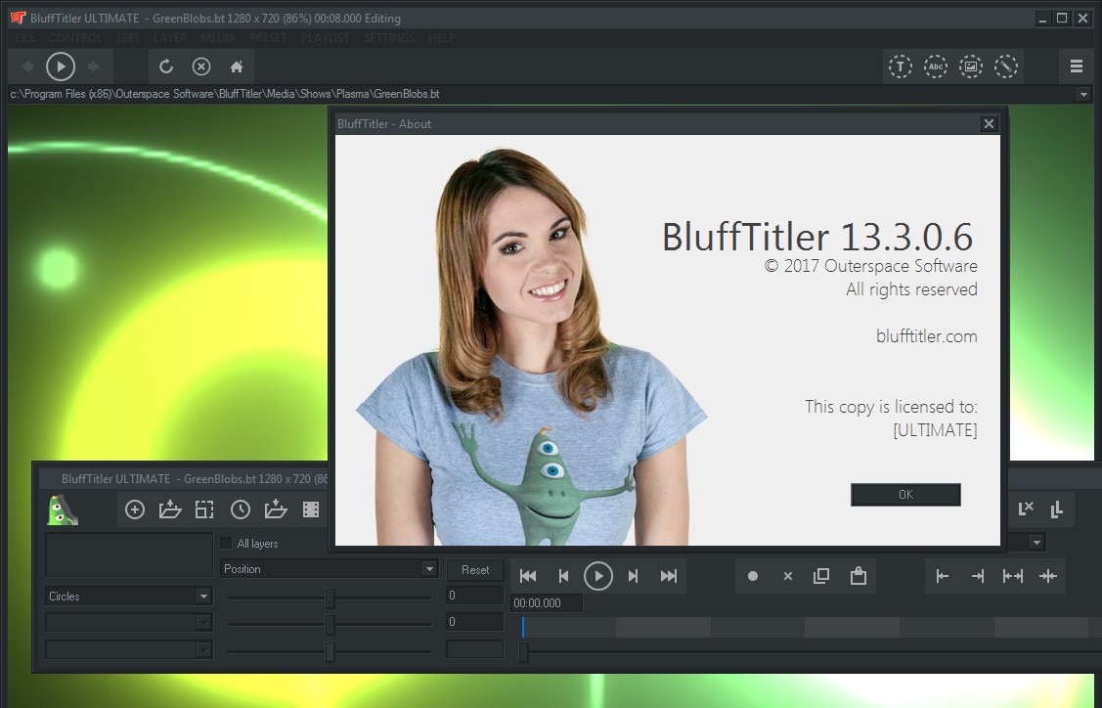
Task: Enable the All layers checkbox
Action: pos(226,543)
